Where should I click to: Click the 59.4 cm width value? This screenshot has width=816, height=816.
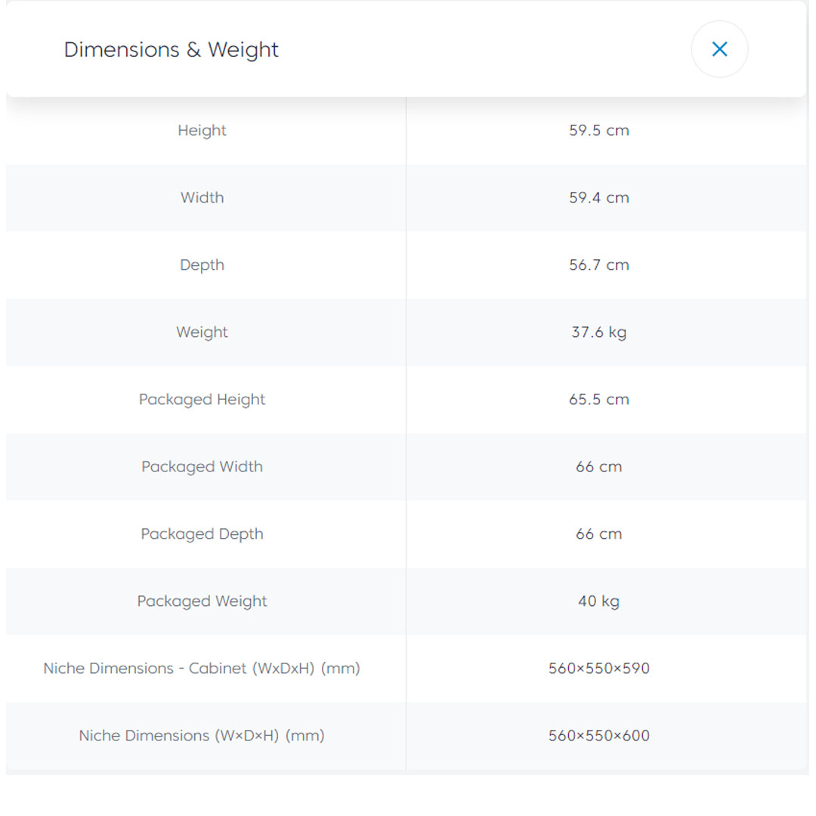(598, 197)
